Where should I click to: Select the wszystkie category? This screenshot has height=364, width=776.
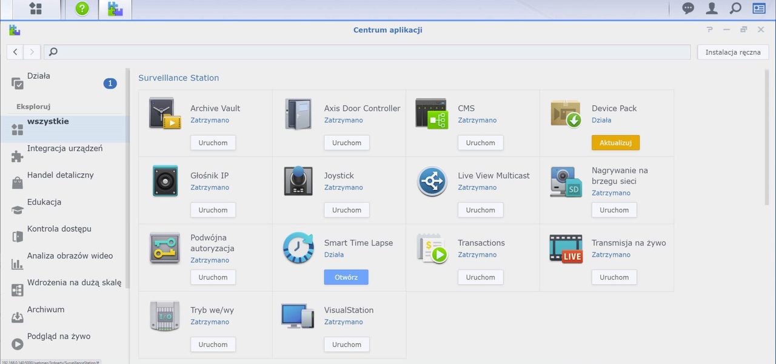tap(64, 129)
